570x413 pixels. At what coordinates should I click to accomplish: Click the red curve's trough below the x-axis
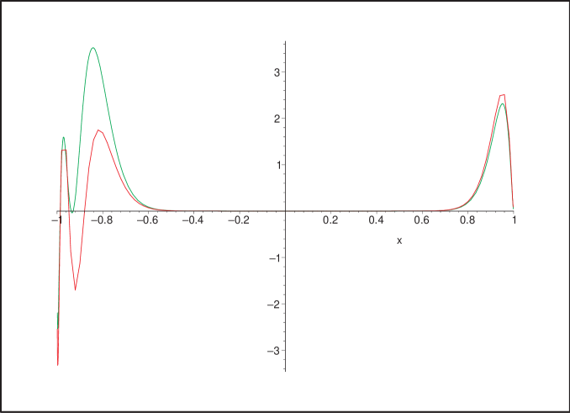click(75, 289)
